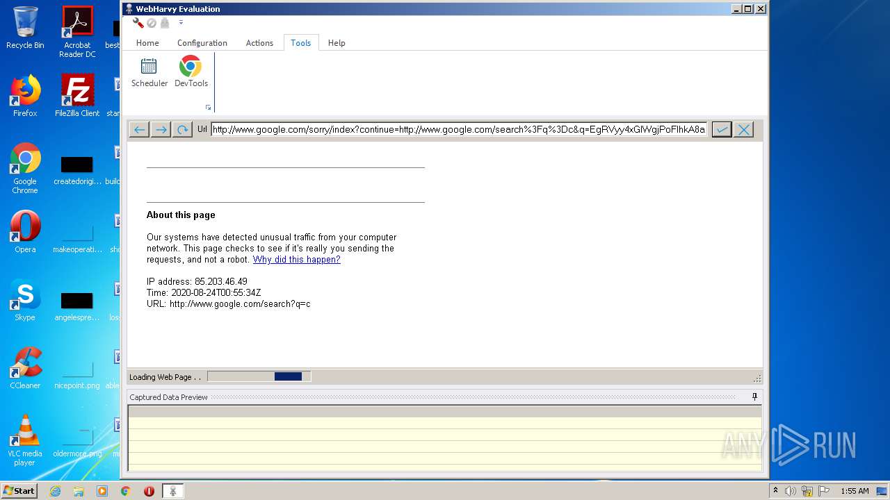Select the makeoperati... desktop file
The image size is (890, 500).
coord(77,237)
